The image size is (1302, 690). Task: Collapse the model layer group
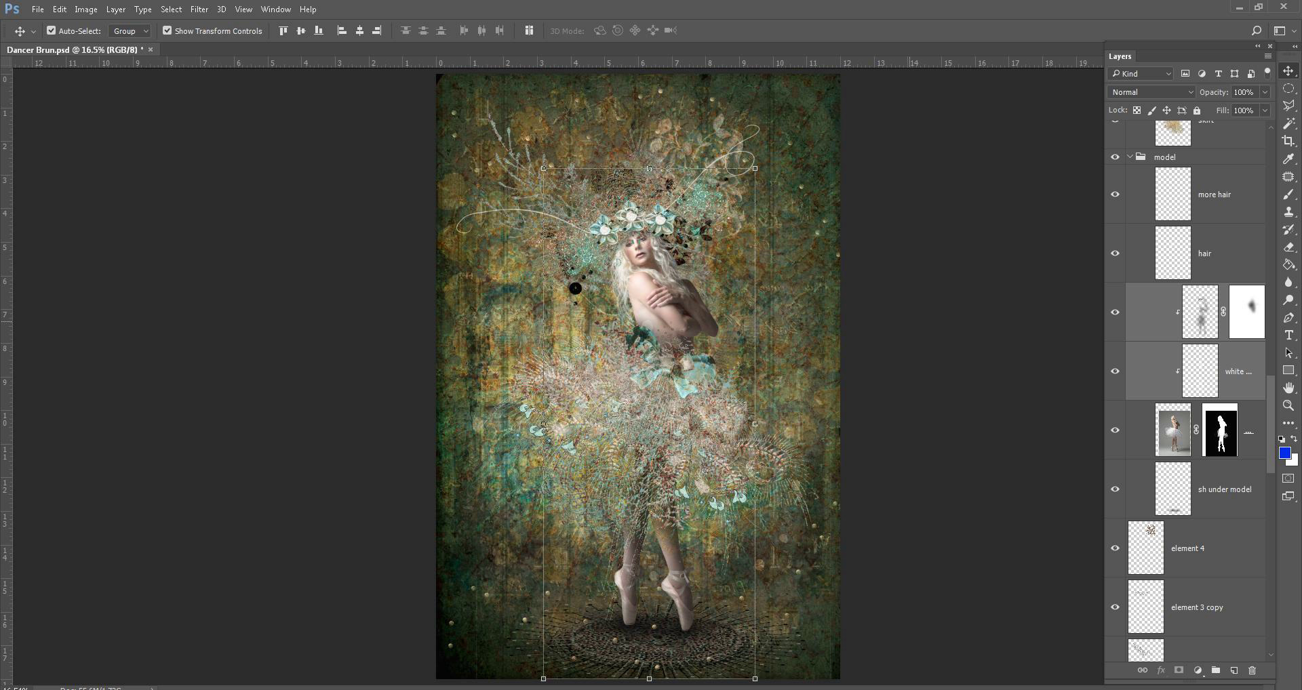tap(1130, 157)
